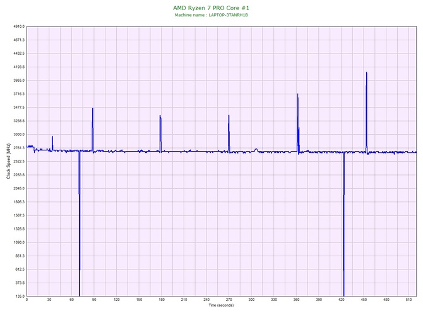Image resolution: width=423 pixels, height=316 pixels.
Task: Click the 2761.3 y-axis value
Action: coord(19,148)
